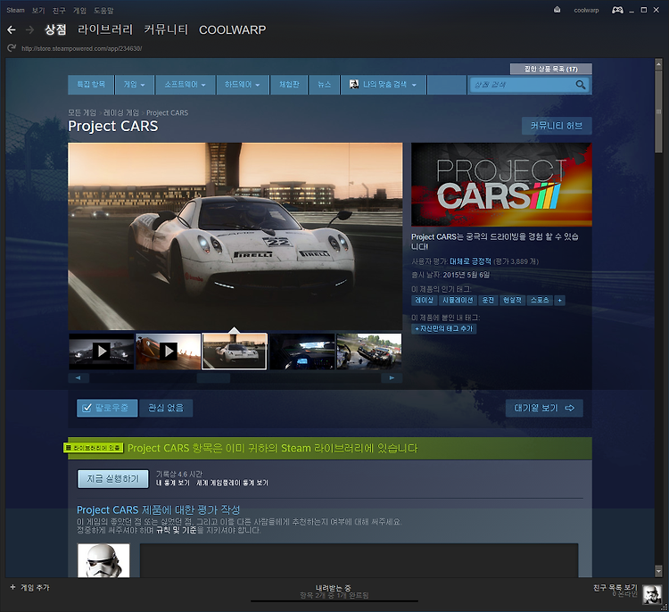Expand more tags with the plus button

coord(560,301)
